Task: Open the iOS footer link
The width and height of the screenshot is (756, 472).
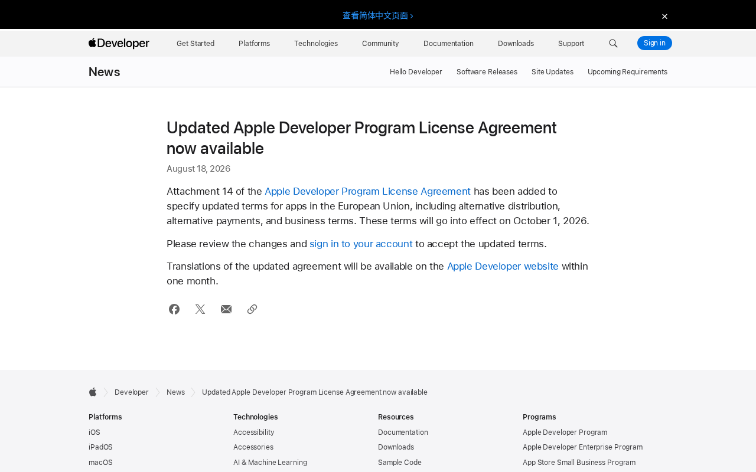Action: click(x=94, y=432)
